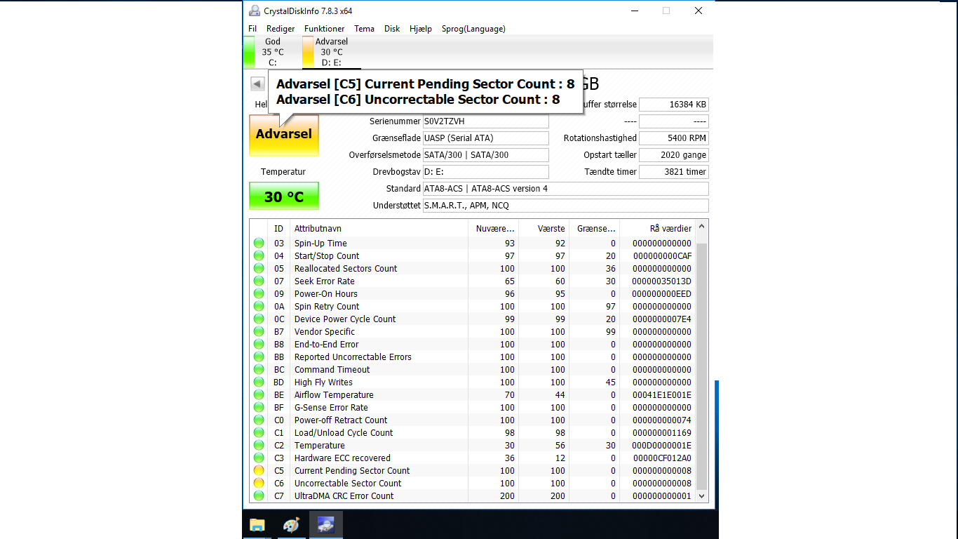Screen dimensions: 958x539
Task: Select the Temperature attribute row name
Action: (x=319, y=446)
